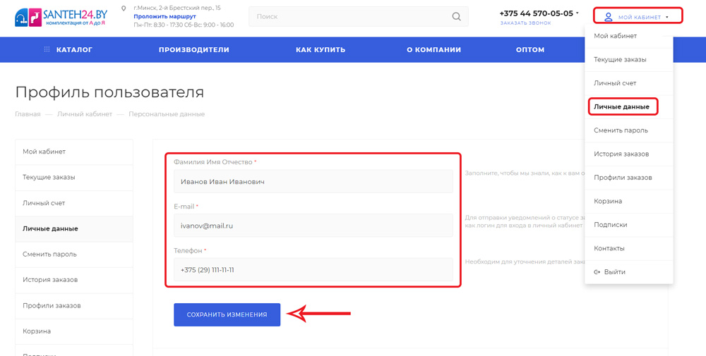Open Текущие заказы in left sidebar
This screenshot has height=356, width=706.
click(74, 177)
